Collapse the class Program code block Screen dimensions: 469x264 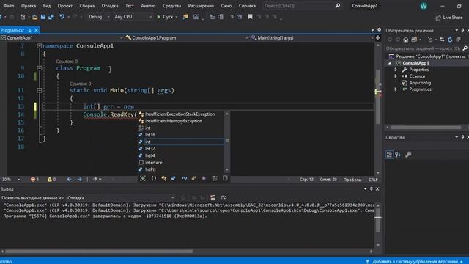[x=39, y=68]
